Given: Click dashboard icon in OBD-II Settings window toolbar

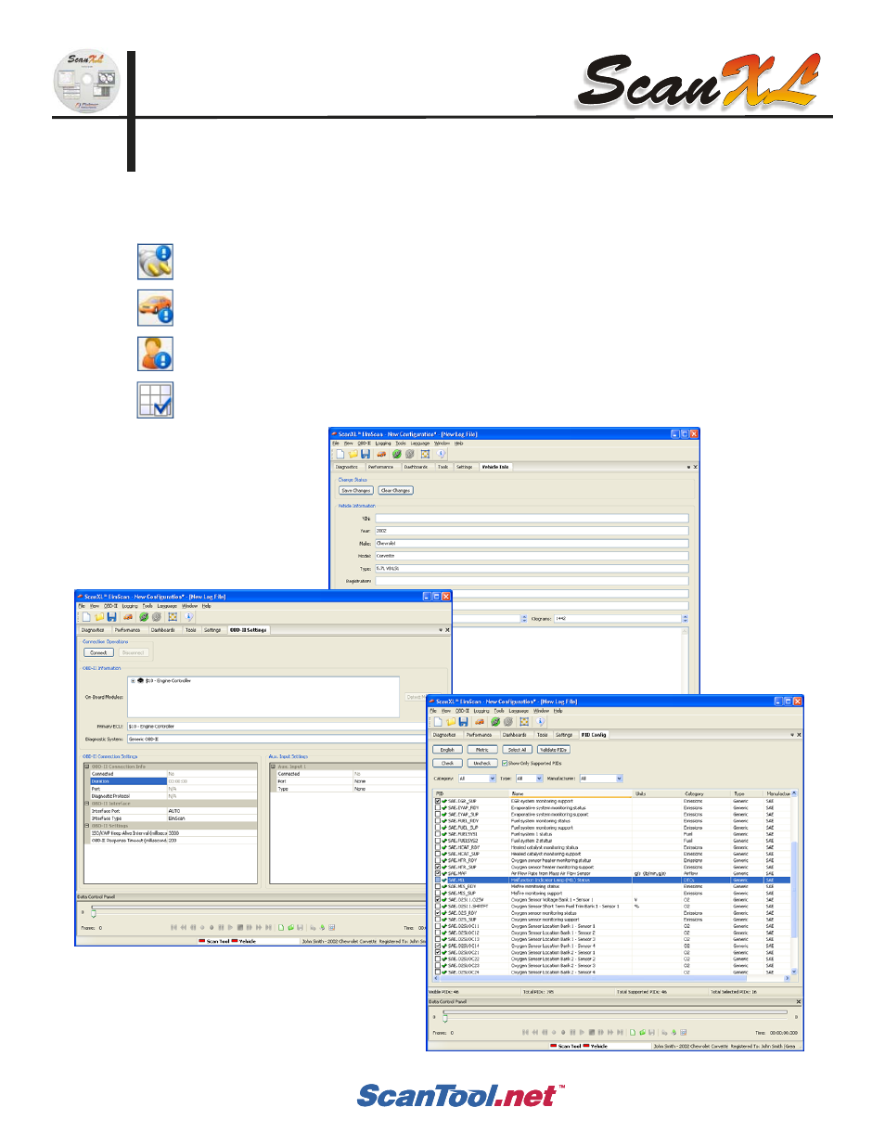Looking at the screenshot, I should 173,616.
